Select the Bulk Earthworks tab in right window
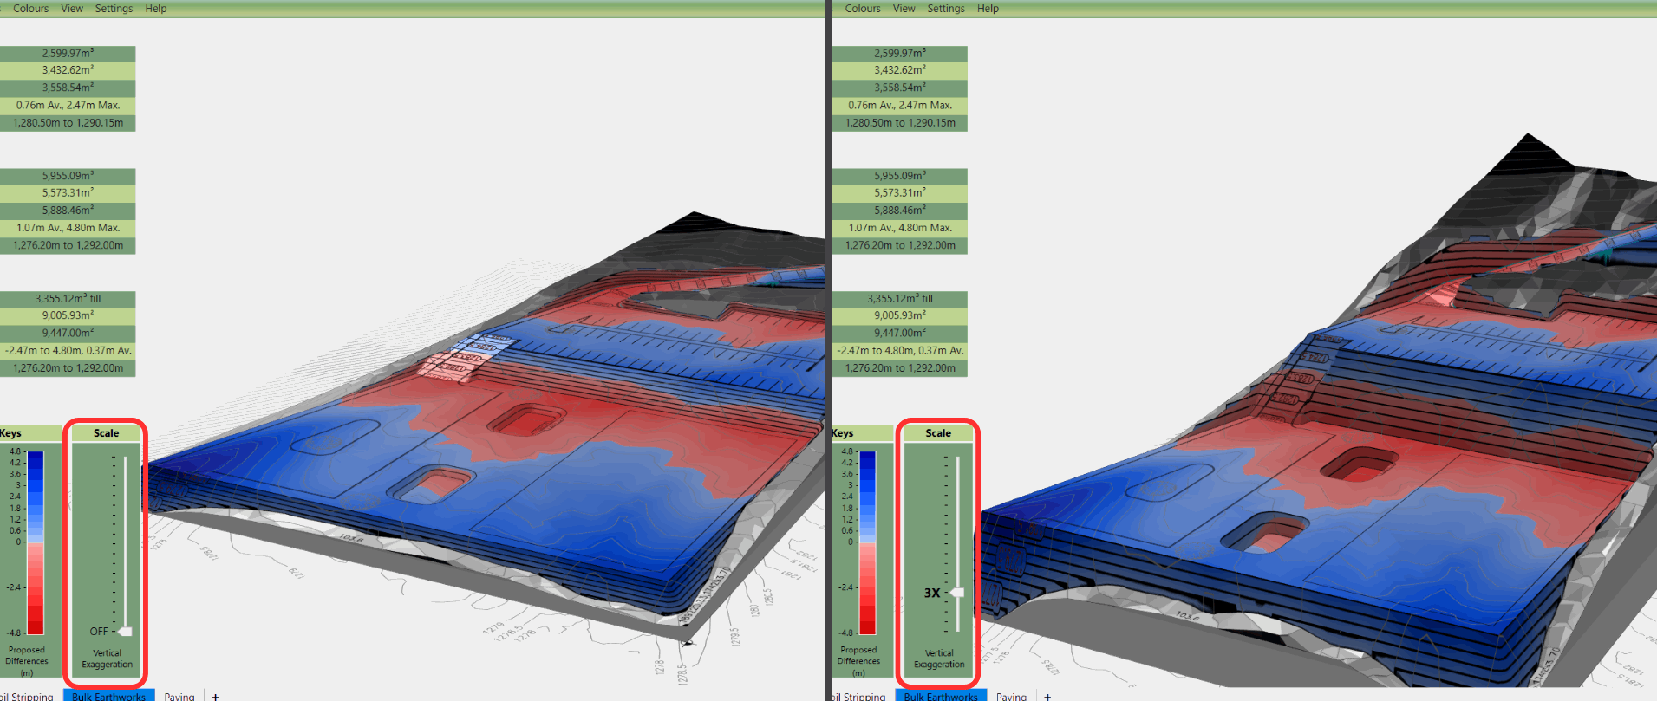 click(941, 696)
